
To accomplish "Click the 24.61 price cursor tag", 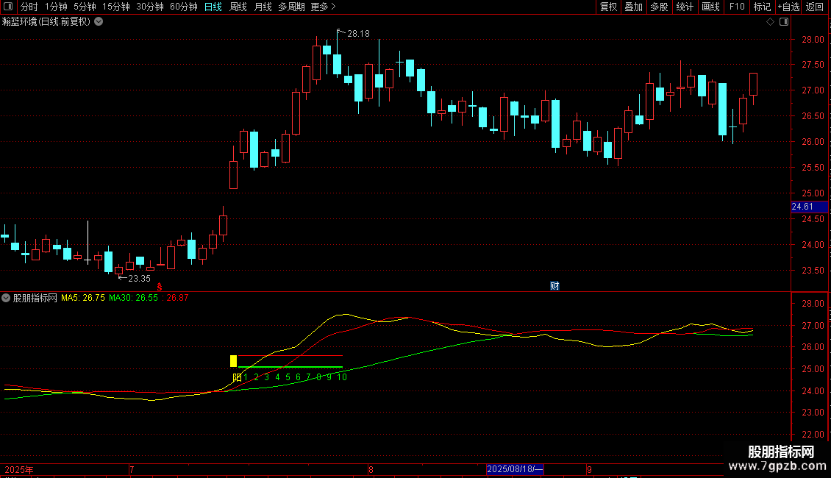I will point(809,207).
